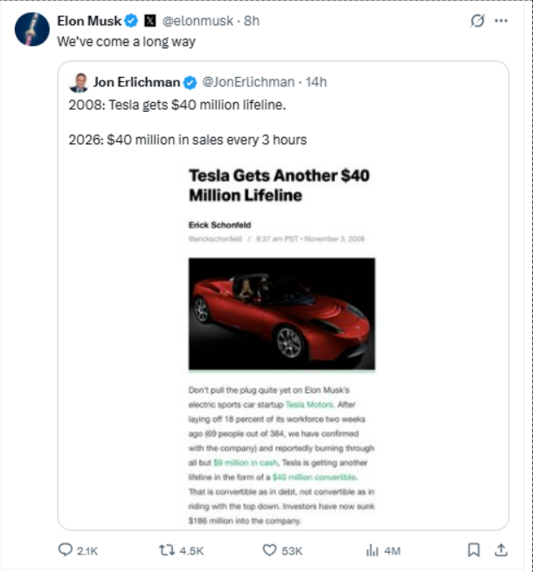Click the share post icon
The image size is (533, 572).
coord(501,550)
